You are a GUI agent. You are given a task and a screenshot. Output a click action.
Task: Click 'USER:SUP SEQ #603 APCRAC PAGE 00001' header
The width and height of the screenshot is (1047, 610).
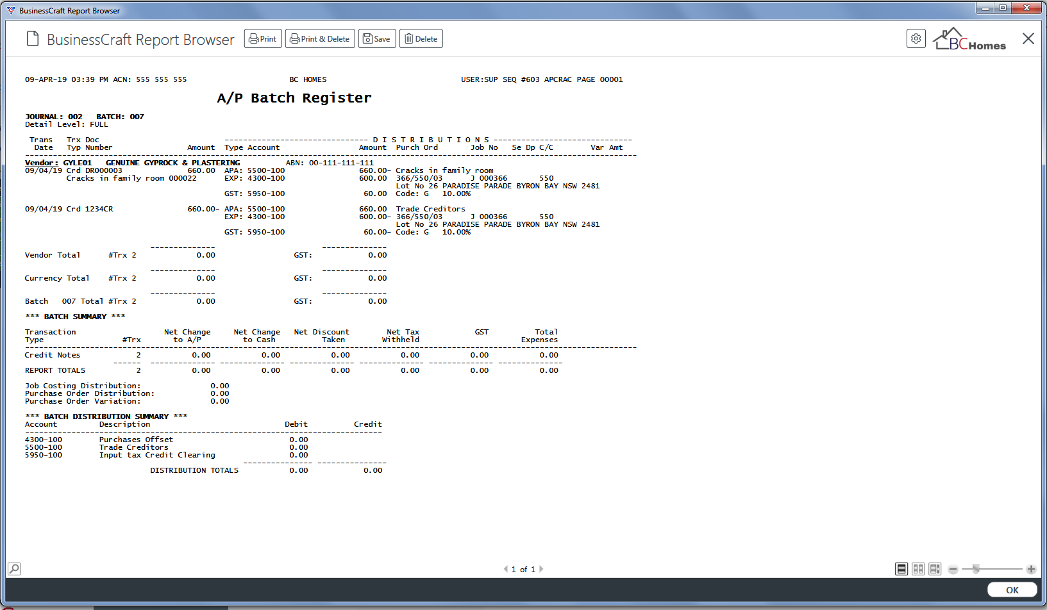(542, 79)
